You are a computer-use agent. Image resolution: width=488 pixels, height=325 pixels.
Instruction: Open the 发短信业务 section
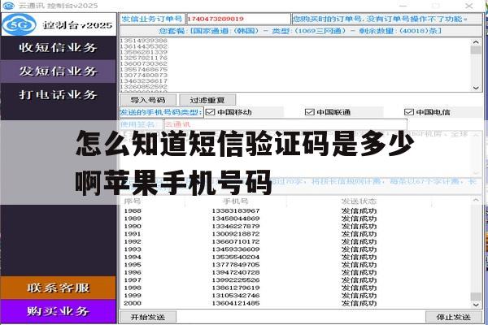pos(59,71)
